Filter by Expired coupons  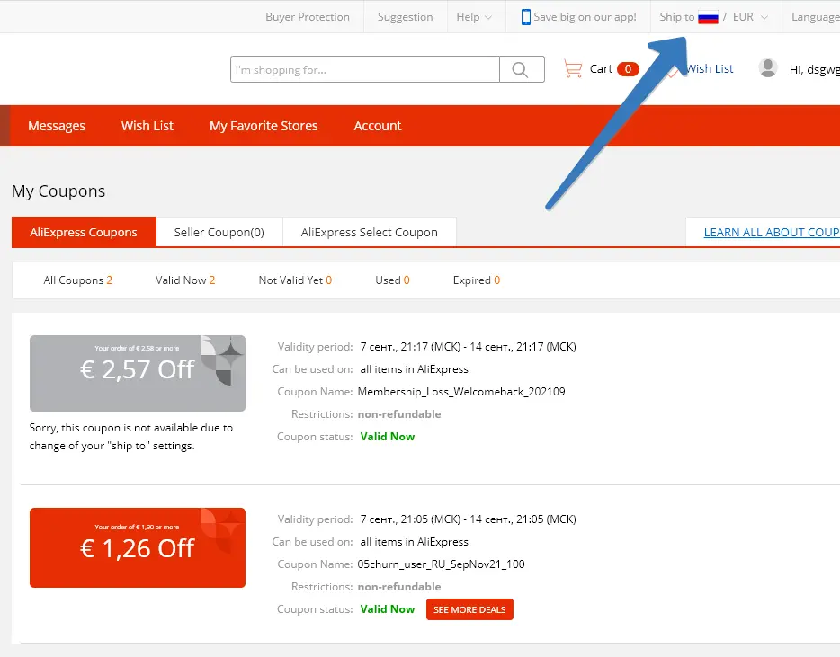477,280
